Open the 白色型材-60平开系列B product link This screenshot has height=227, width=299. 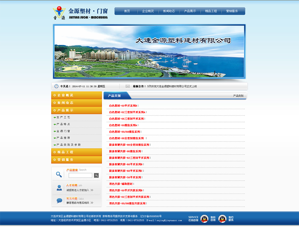tap(123, 106)
